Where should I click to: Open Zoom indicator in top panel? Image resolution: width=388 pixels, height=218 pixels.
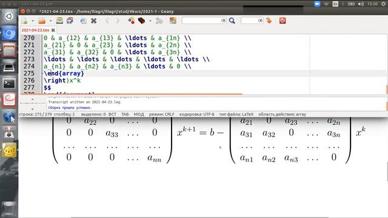point(317,4)
